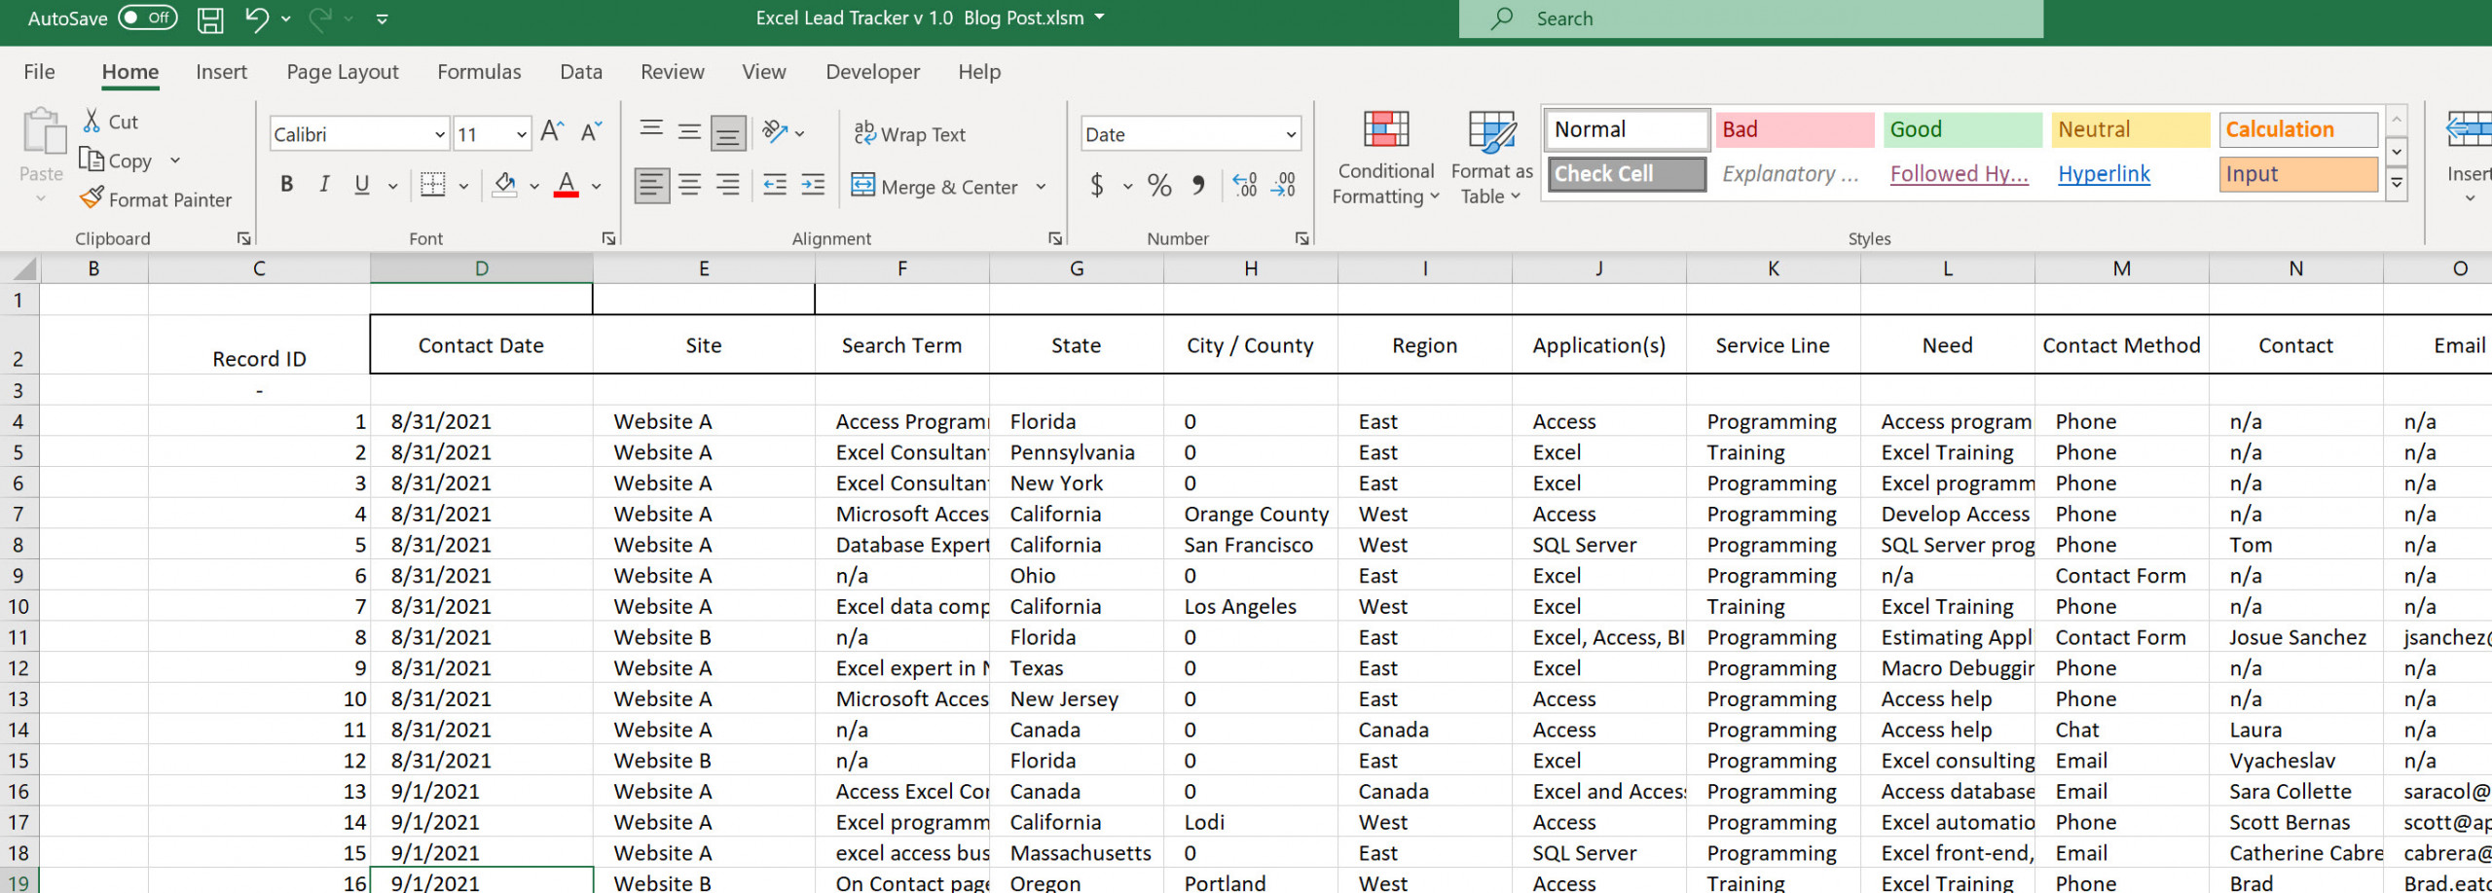Click the Undo arrow icon

[x=256, y=18]
